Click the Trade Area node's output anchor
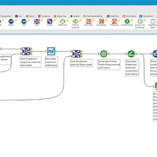Screen dimensions: 157x157 [109, 54]
